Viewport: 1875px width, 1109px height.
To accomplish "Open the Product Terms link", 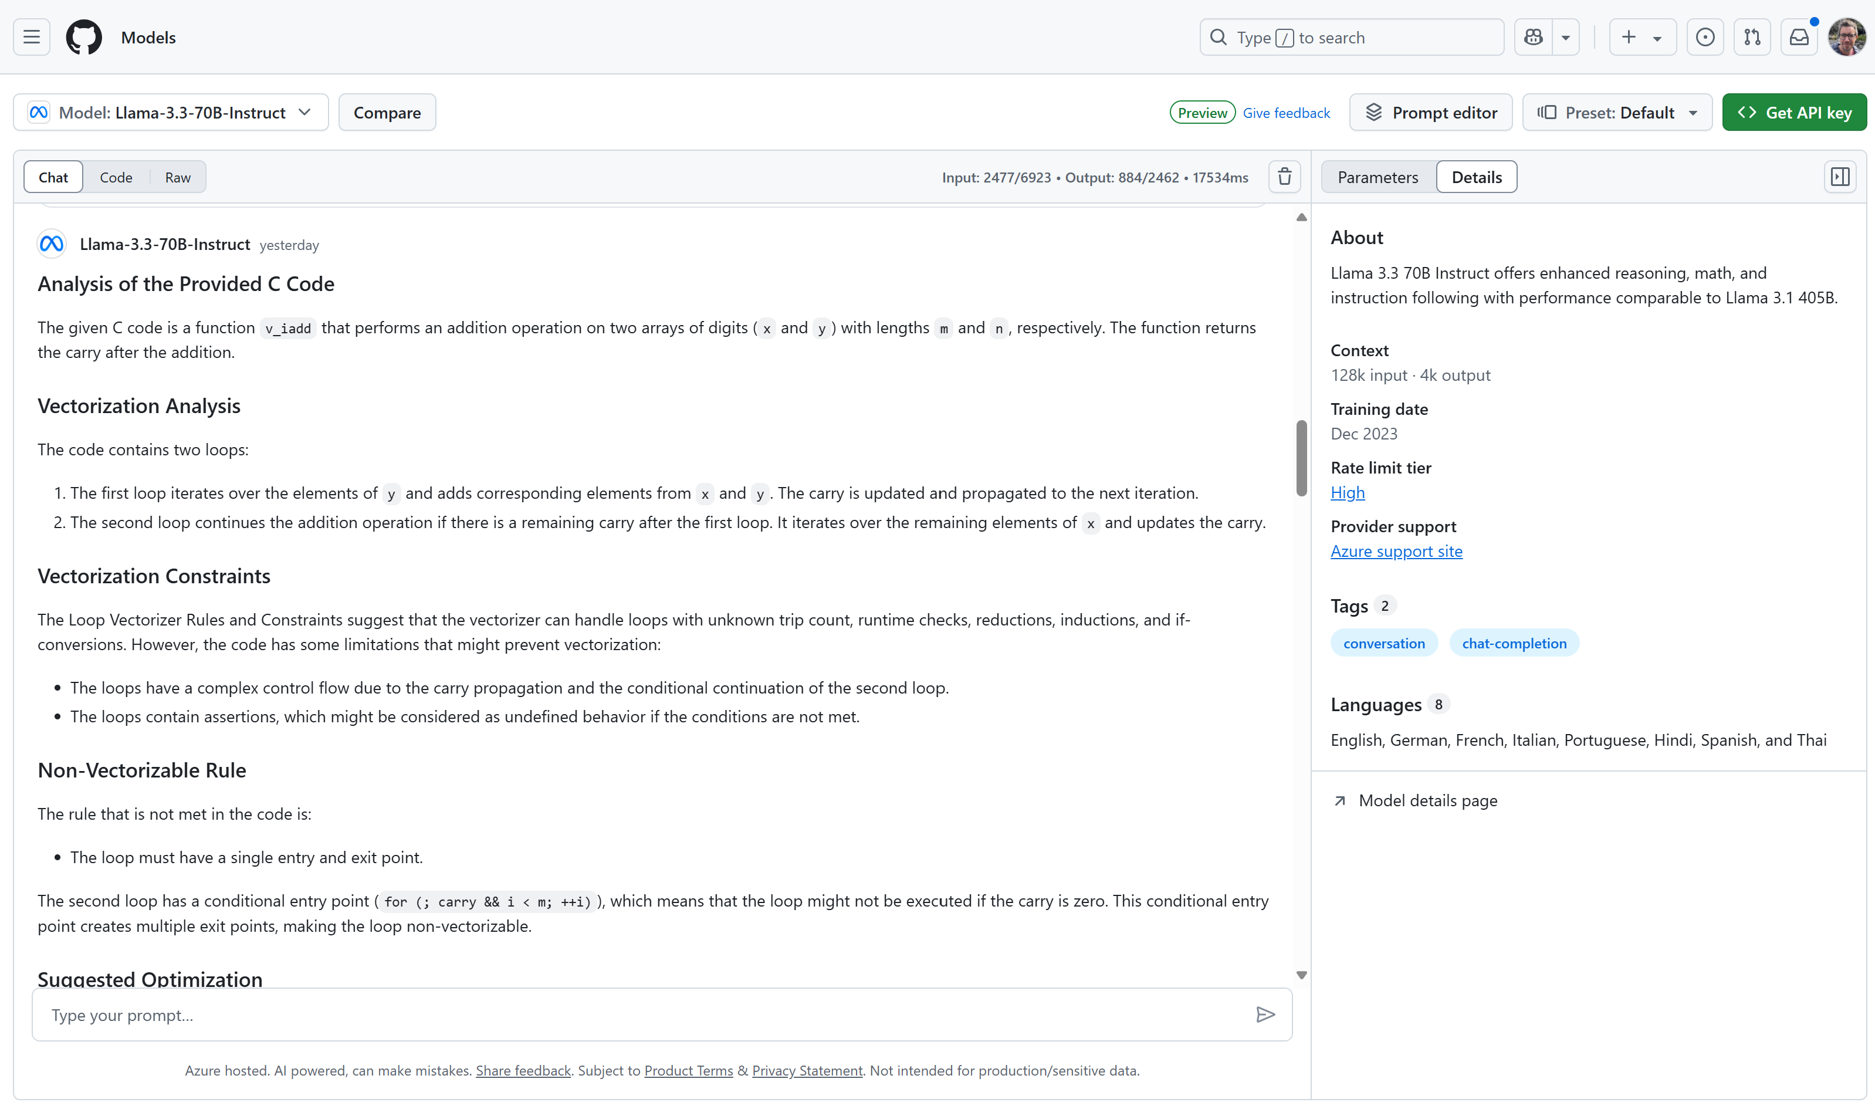I will pos(689,1071).
